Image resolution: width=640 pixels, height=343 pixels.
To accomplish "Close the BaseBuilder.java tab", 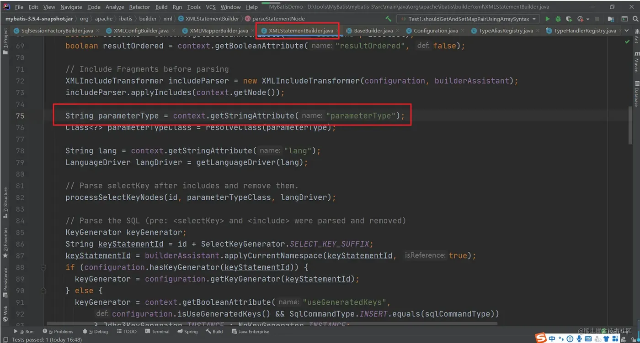I will (x=397, y=31).
